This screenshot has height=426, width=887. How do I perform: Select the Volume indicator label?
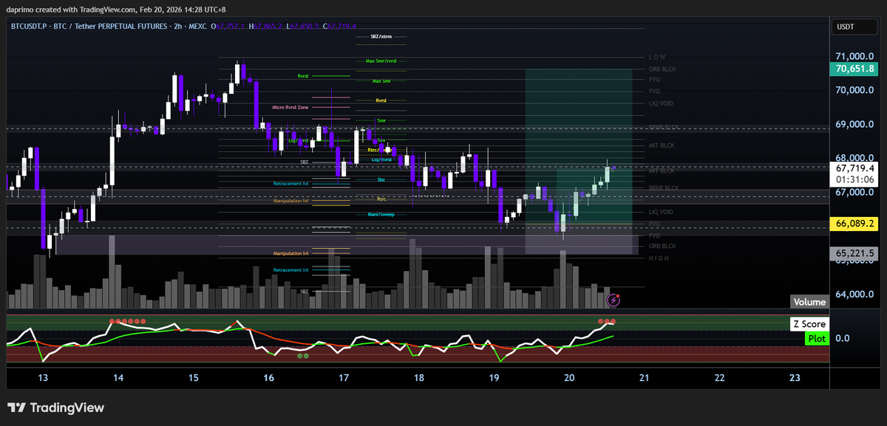point(809,302)
